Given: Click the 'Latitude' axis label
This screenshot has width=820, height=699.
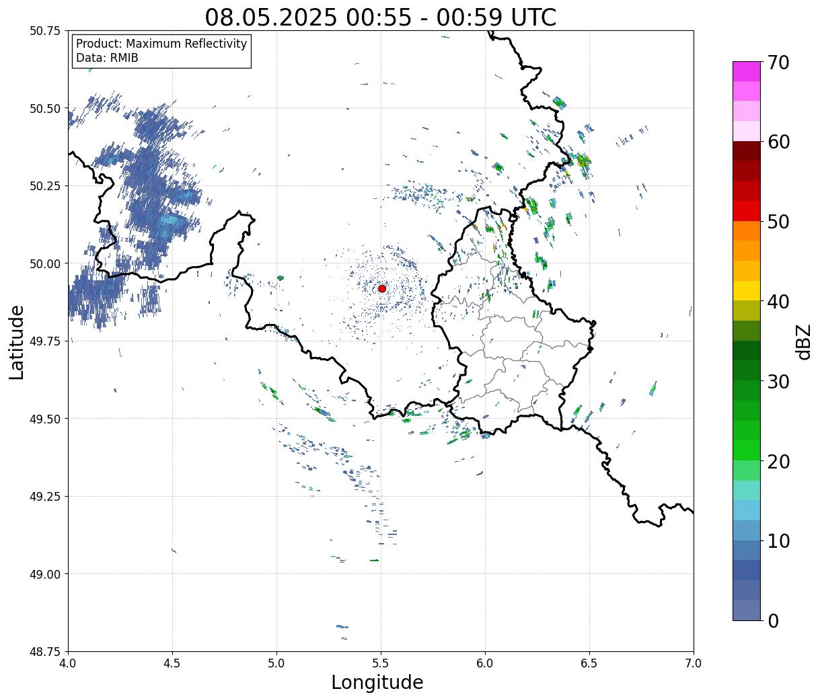Looking at the screenshot, I should pyautogui.click(x=17, y=341).
